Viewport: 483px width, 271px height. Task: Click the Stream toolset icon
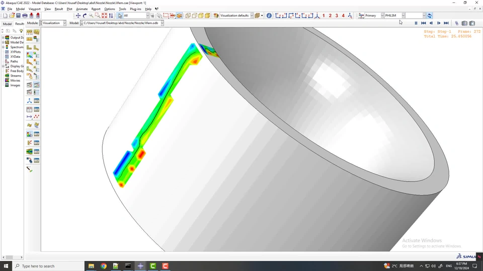point(29,152)
